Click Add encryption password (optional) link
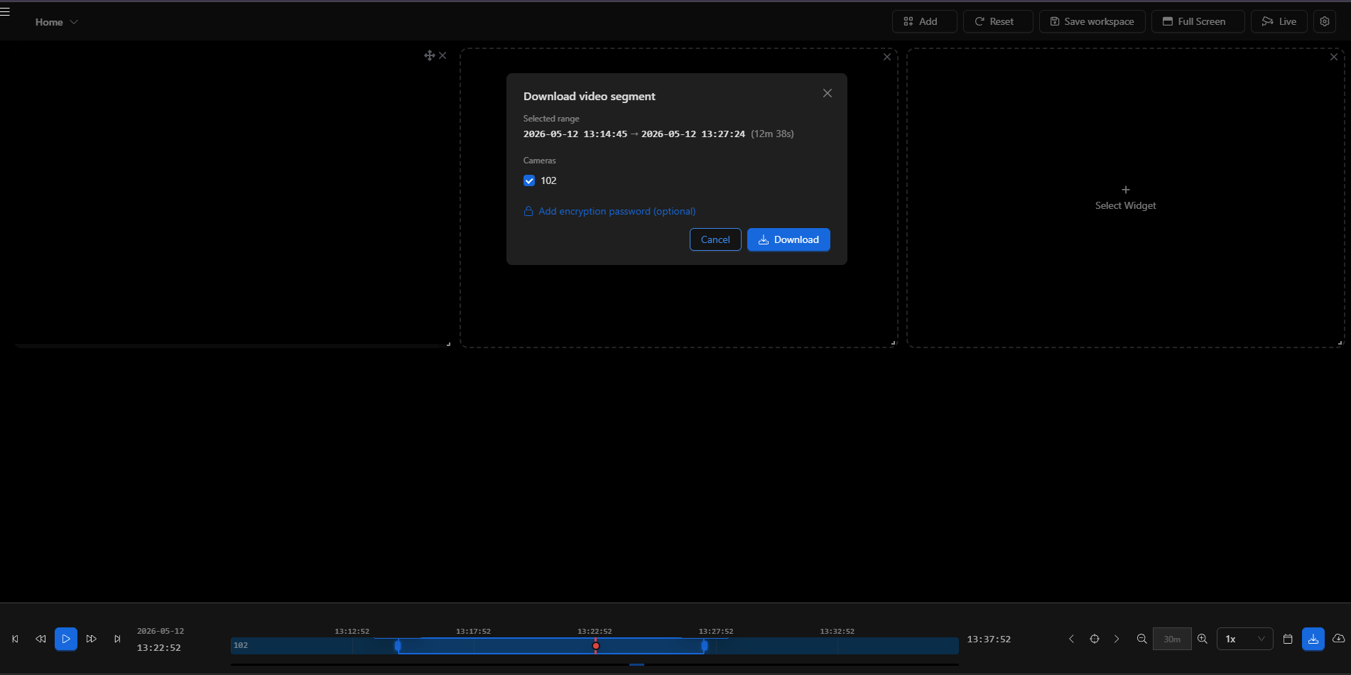 click(x=609, y=211)
